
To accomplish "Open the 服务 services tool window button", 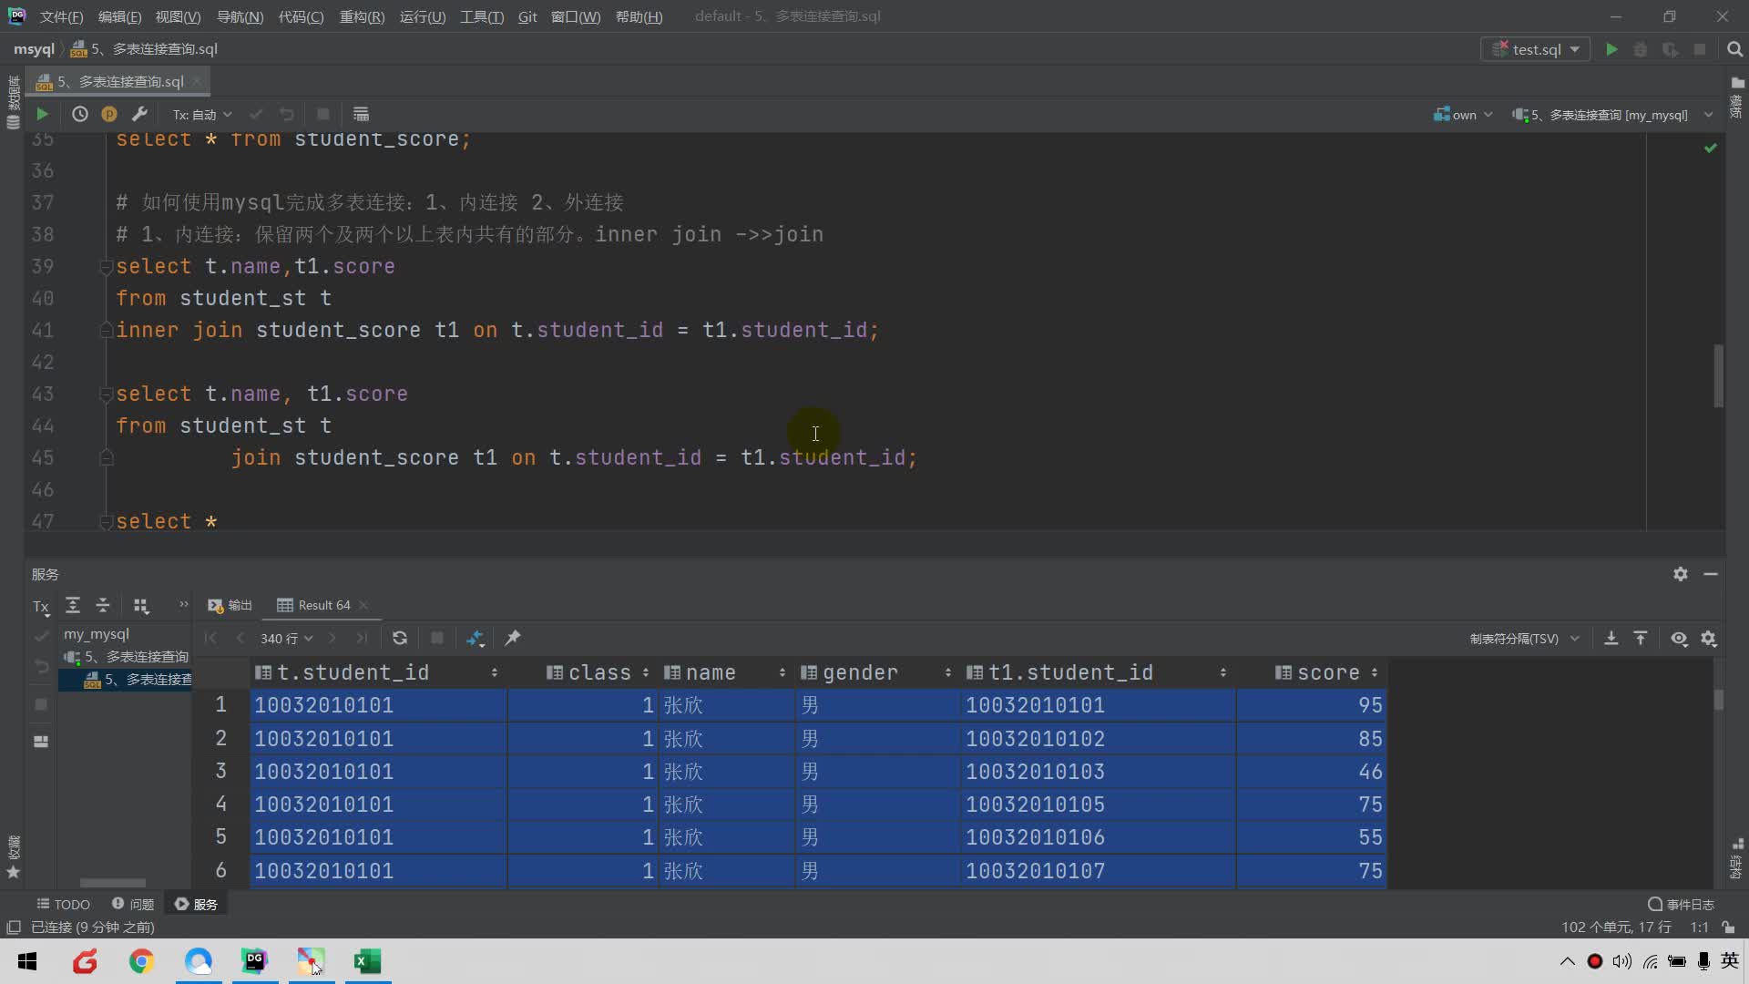I will click(x=196, y=904).
